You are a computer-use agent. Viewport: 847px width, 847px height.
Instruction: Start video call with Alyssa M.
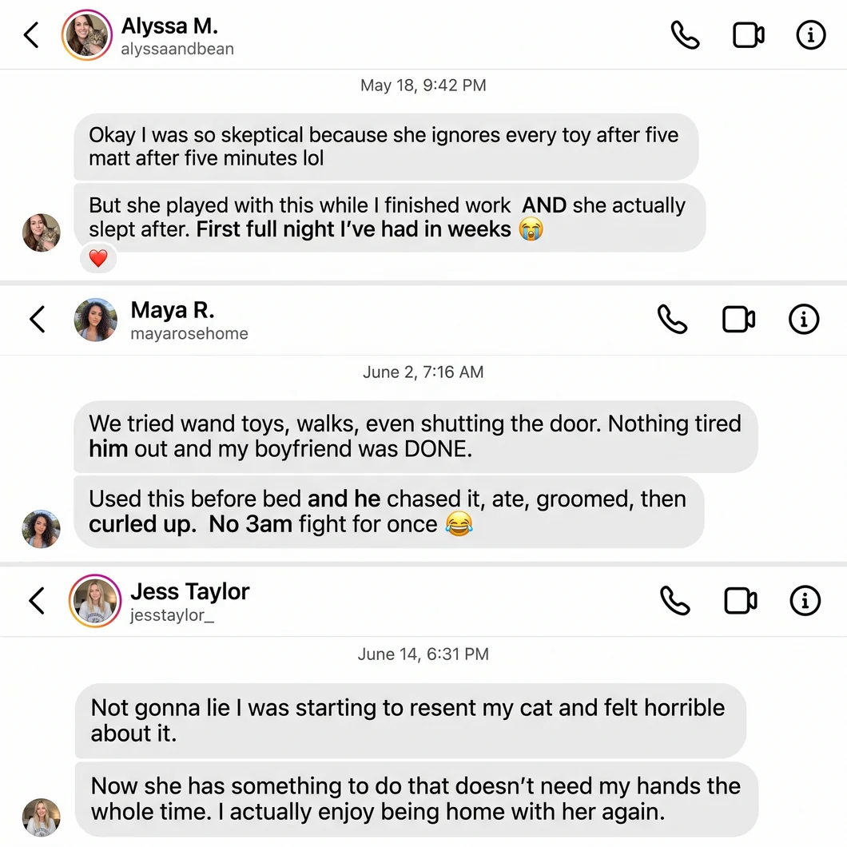(x=748, y=35)
